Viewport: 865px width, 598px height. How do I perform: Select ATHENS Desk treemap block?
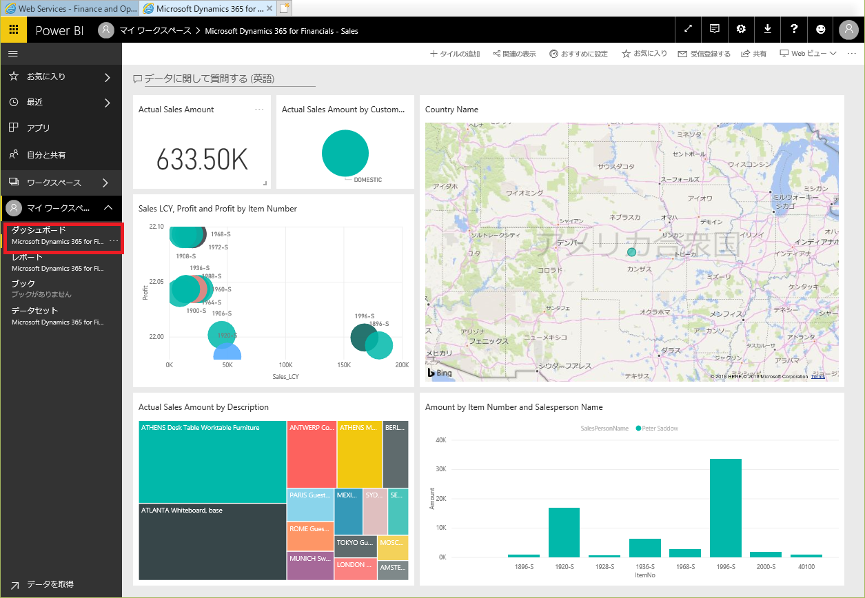pos(212,462)
